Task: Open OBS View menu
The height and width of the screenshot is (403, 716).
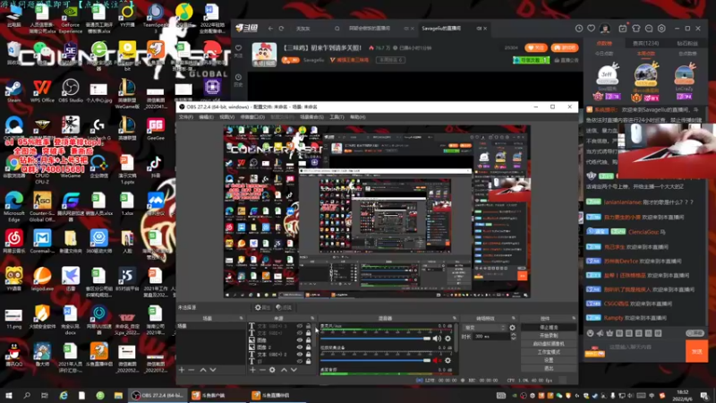Action: click(227, 117)
